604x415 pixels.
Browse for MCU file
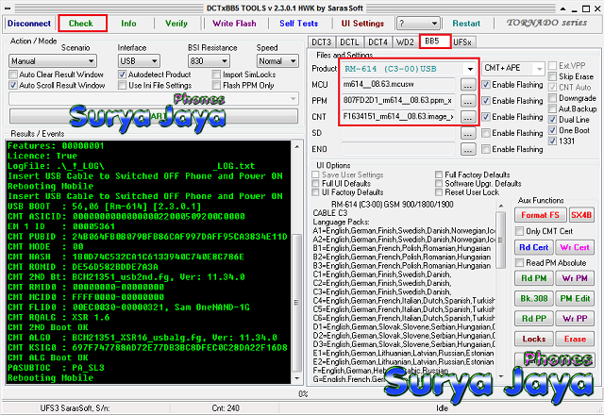pos(468,85)
